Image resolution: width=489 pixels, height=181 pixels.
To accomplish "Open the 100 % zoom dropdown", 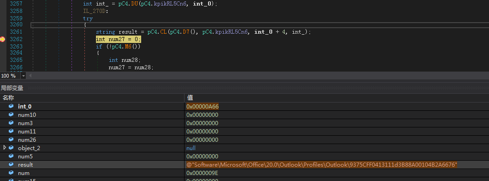I will pos(24,76).
